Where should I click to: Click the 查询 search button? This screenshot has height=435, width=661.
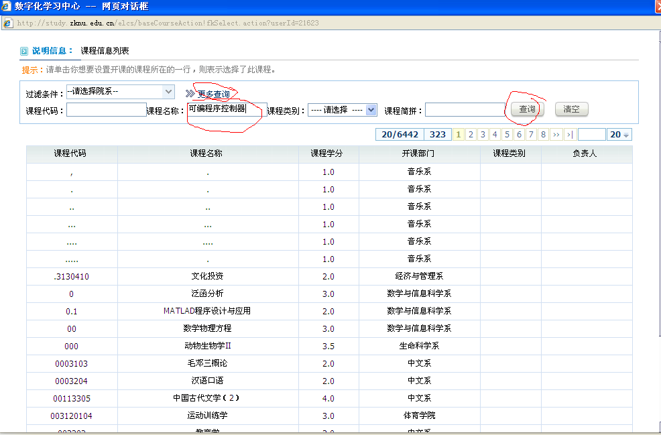527,109
